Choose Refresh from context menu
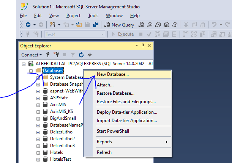The image size is (232, 163). click(x=128, y=152)
